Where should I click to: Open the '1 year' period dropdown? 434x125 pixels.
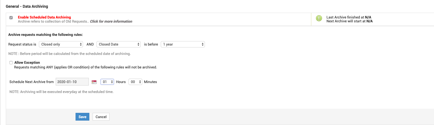pyautogui.click(x=183, y=44)
